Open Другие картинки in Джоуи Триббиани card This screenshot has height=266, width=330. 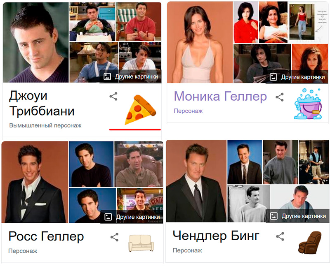click(131, 76)
